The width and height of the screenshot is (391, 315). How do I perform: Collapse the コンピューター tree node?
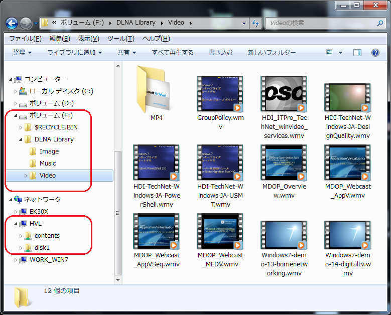(11, 79)
